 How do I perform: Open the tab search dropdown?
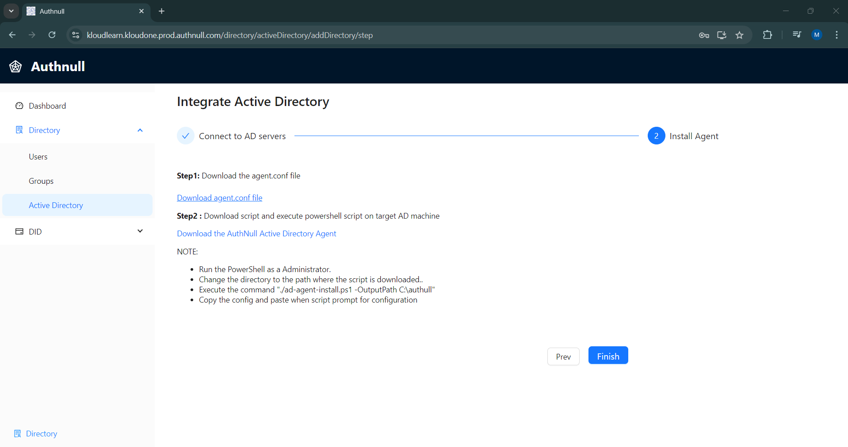coord(11,11)
